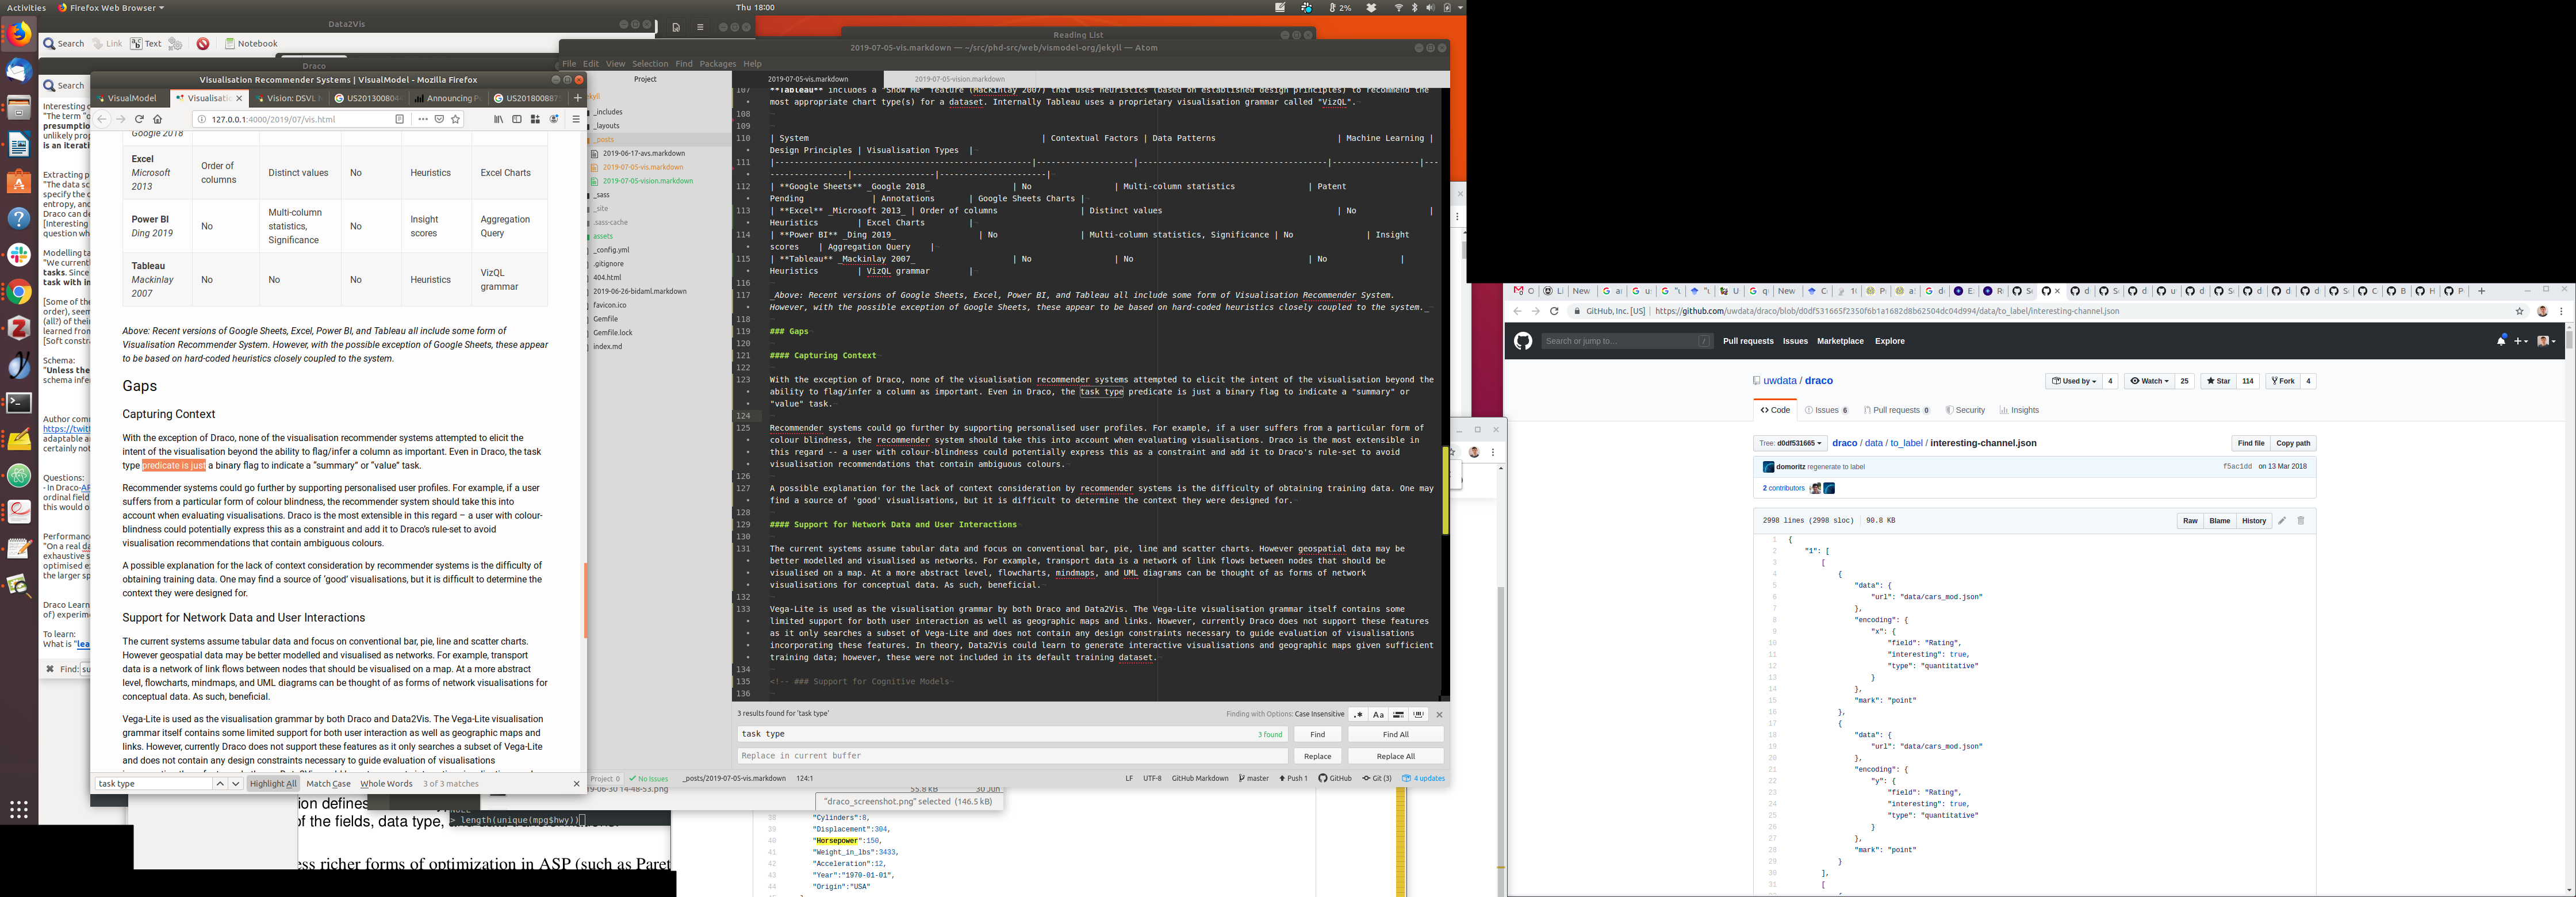The height and width of the screenshot is (897, 2576).
Task: Click the Raw button on GitHub
Action: point(2190,521)
